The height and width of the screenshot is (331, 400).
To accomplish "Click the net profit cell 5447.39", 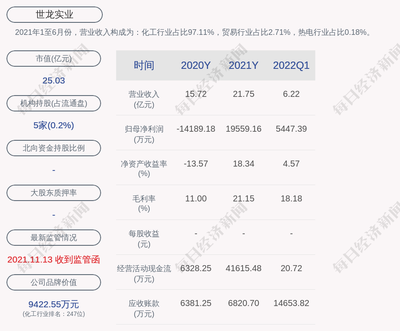I will [x=291, y=129].
